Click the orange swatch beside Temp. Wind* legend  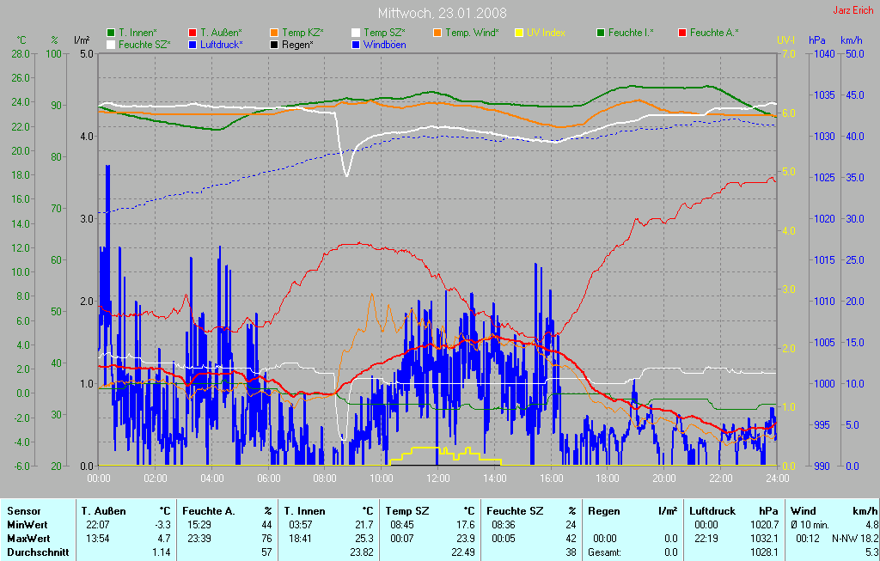(437, 34)
